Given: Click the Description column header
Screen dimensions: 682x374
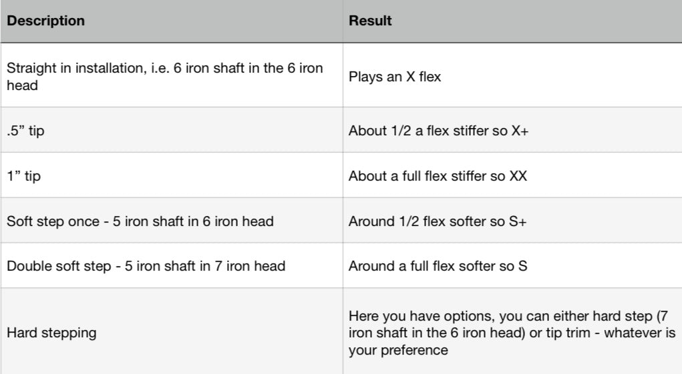Looking at the screenshot, I should [45, 21].
